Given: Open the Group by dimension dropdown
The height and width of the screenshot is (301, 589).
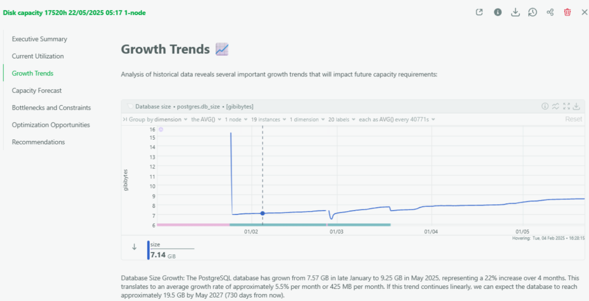Looking at the screenshot, I should pos(155,120).
